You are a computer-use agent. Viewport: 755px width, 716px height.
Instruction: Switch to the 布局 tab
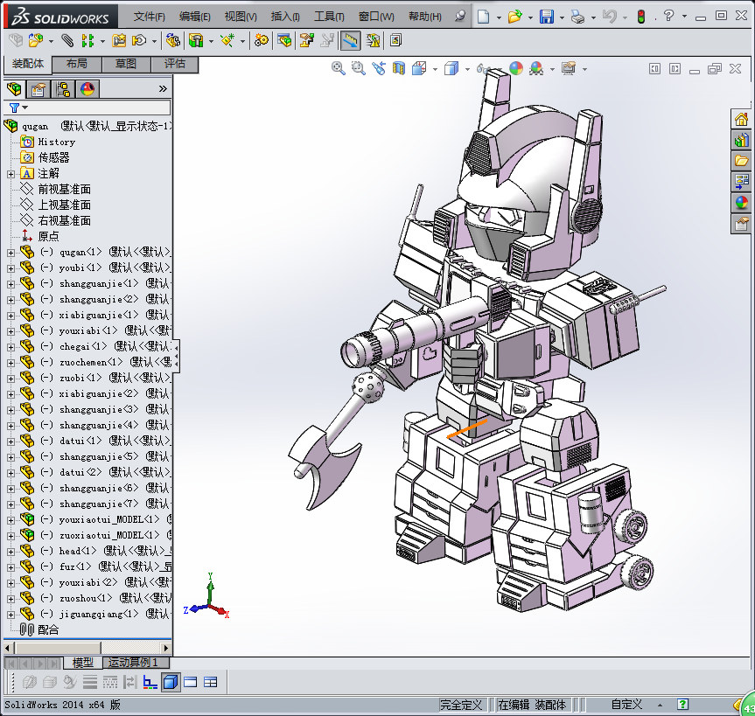(77, 64)
